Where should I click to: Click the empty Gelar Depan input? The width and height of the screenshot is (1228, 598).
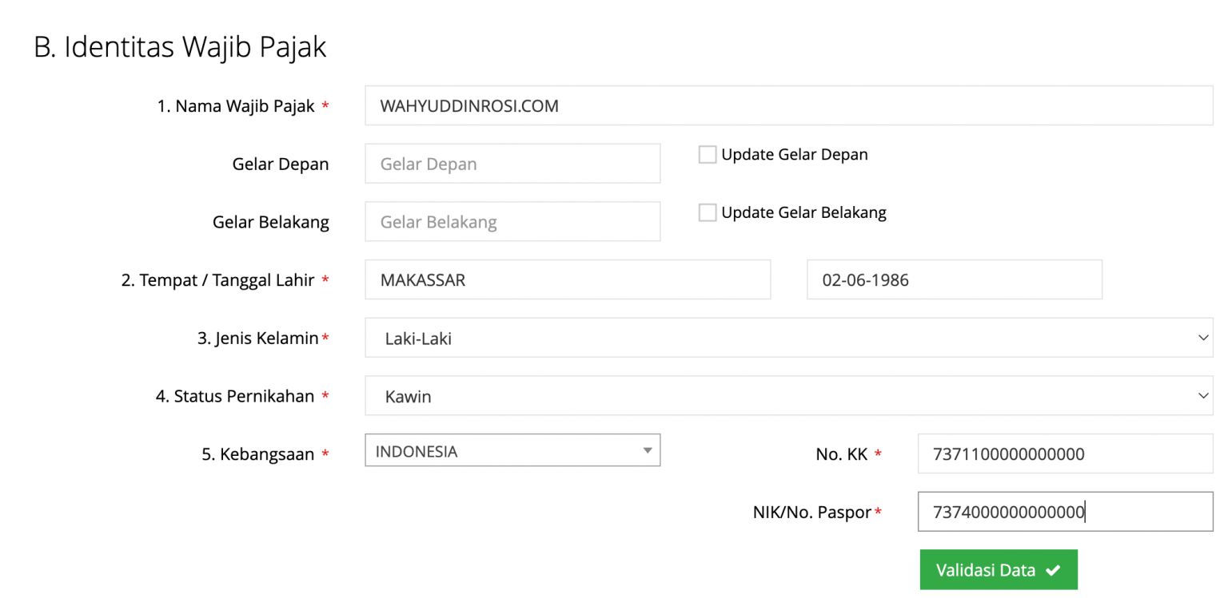[x=512, y=163]
